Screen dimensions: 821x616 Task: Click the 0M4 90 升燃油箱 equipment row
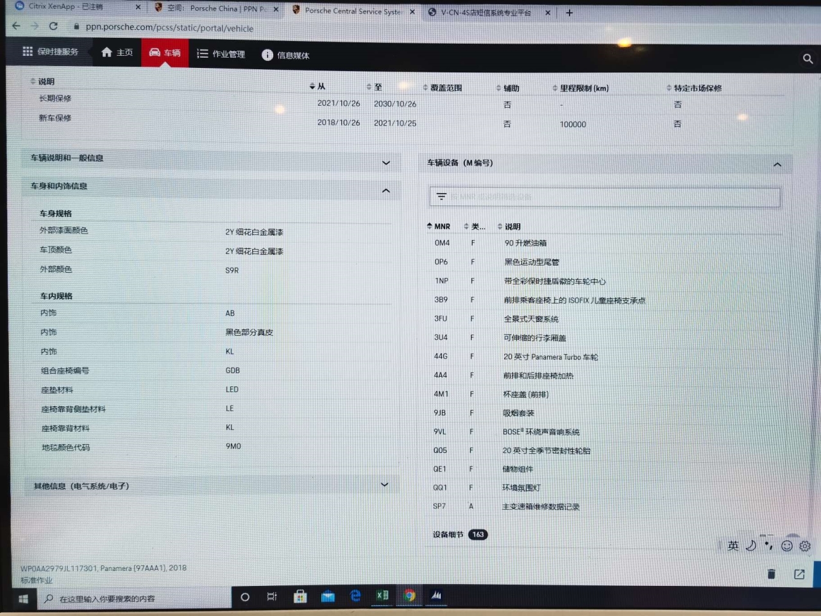tap(603, 243)
